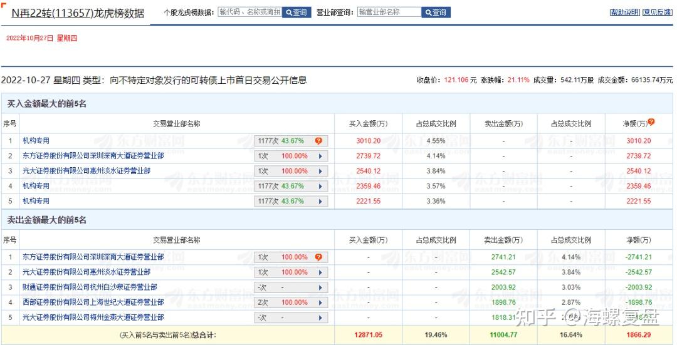This screenshot has width=677, height=345.
Task: Open 光大证券梅州金燕大道证券营业部 link
Action: click(93, 317)
